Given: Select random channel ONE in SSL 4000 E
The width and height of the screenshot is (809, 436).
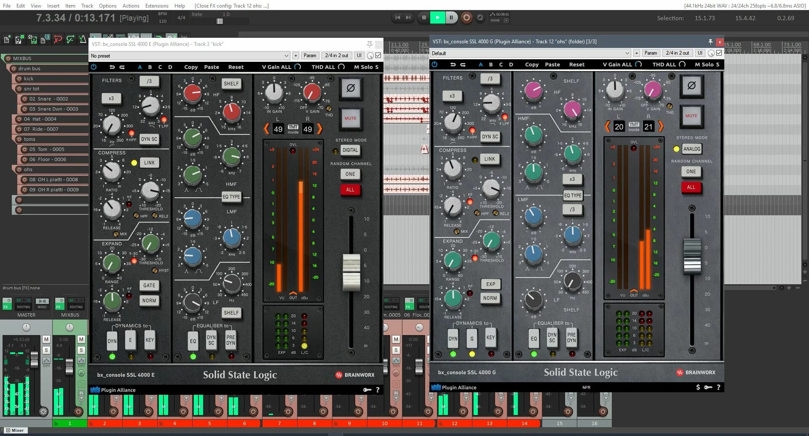Looking at the screenshot, I should (x=350, y=174).
